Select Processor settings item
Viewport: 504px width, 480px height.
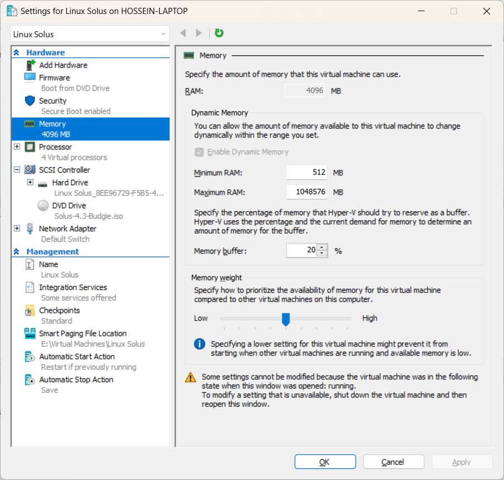click(91, 152)
